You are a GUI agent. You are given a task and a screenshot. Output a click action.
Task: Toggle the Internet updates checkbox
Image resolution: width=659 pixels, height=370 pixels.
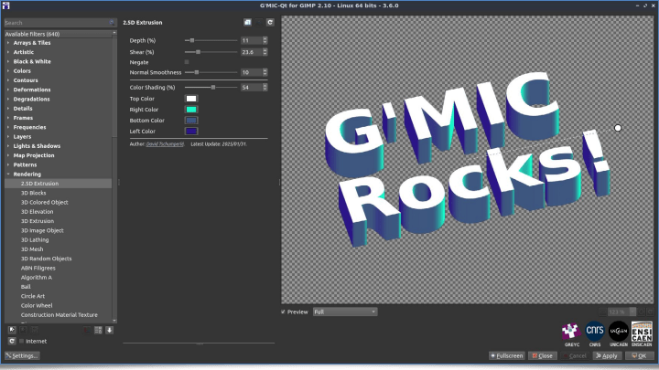tap(21, 341)
